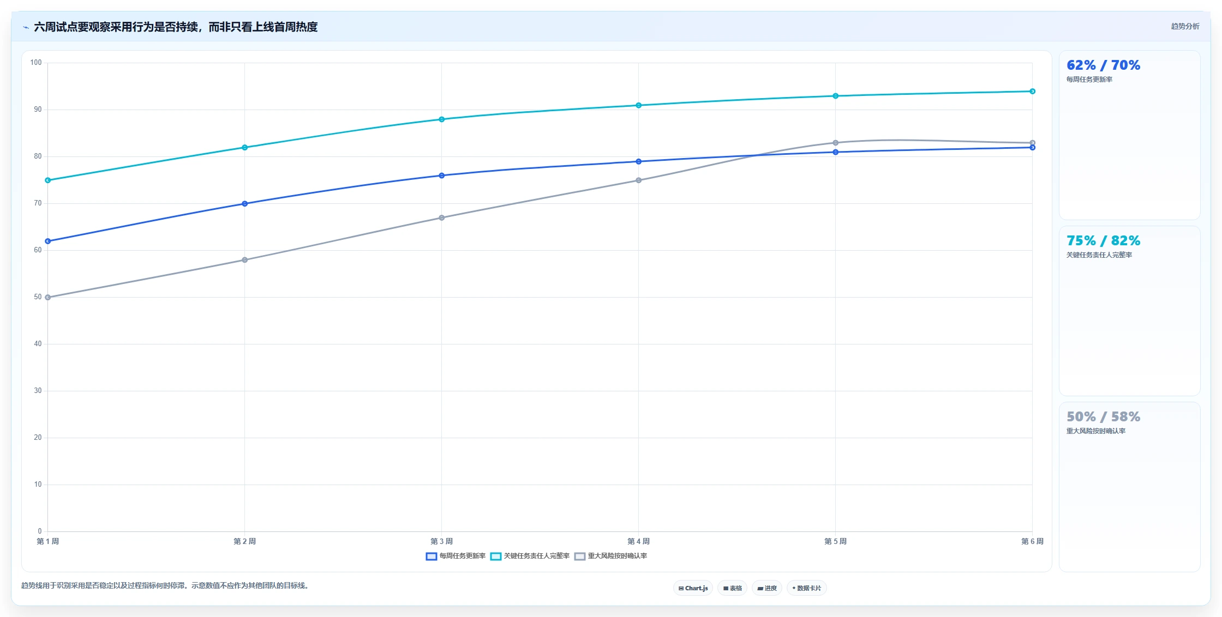Click 重大风险按时确认率 point at 第 3 周
The width and height of the screenshot is (1222, 617).
(x=441, y=218)
